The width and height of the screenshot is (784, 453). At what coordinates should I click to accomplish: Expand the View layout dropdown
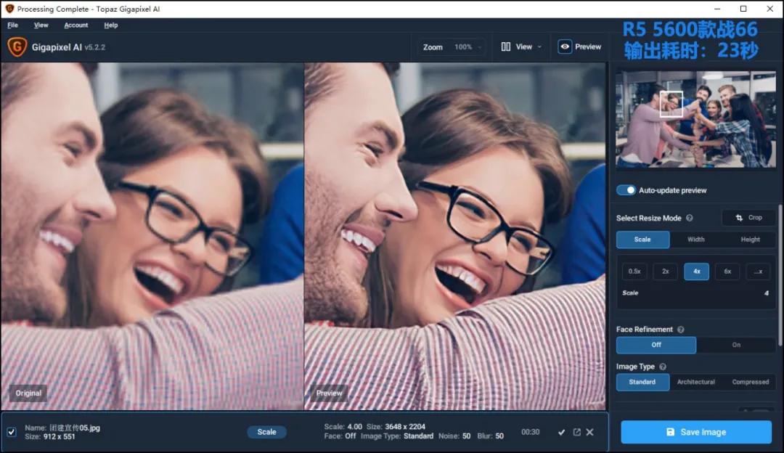click(521, 47)
